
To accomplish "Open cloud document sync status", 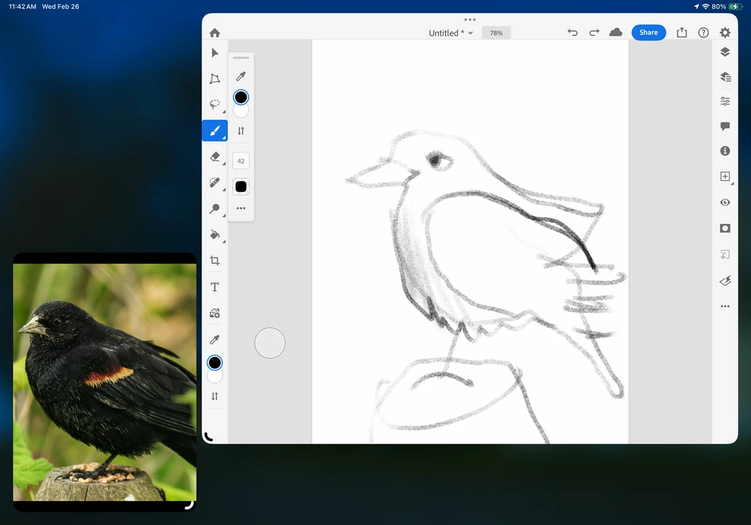I will point(616,33).
